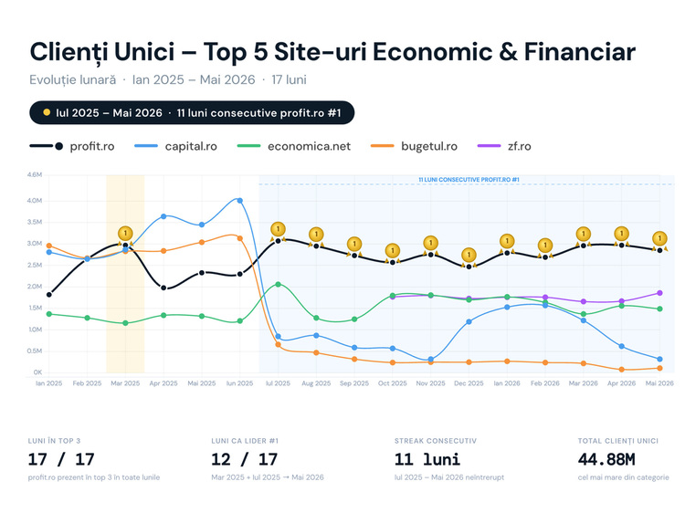Toggle profit.ro series in the legend
Screen dimensions: 685x513
72,146
